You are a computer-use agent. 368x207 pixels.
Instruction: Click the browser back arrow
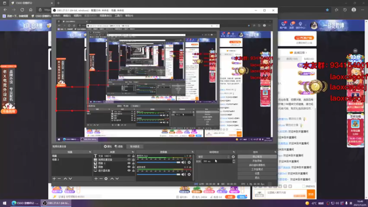click(x=5, y=10)
